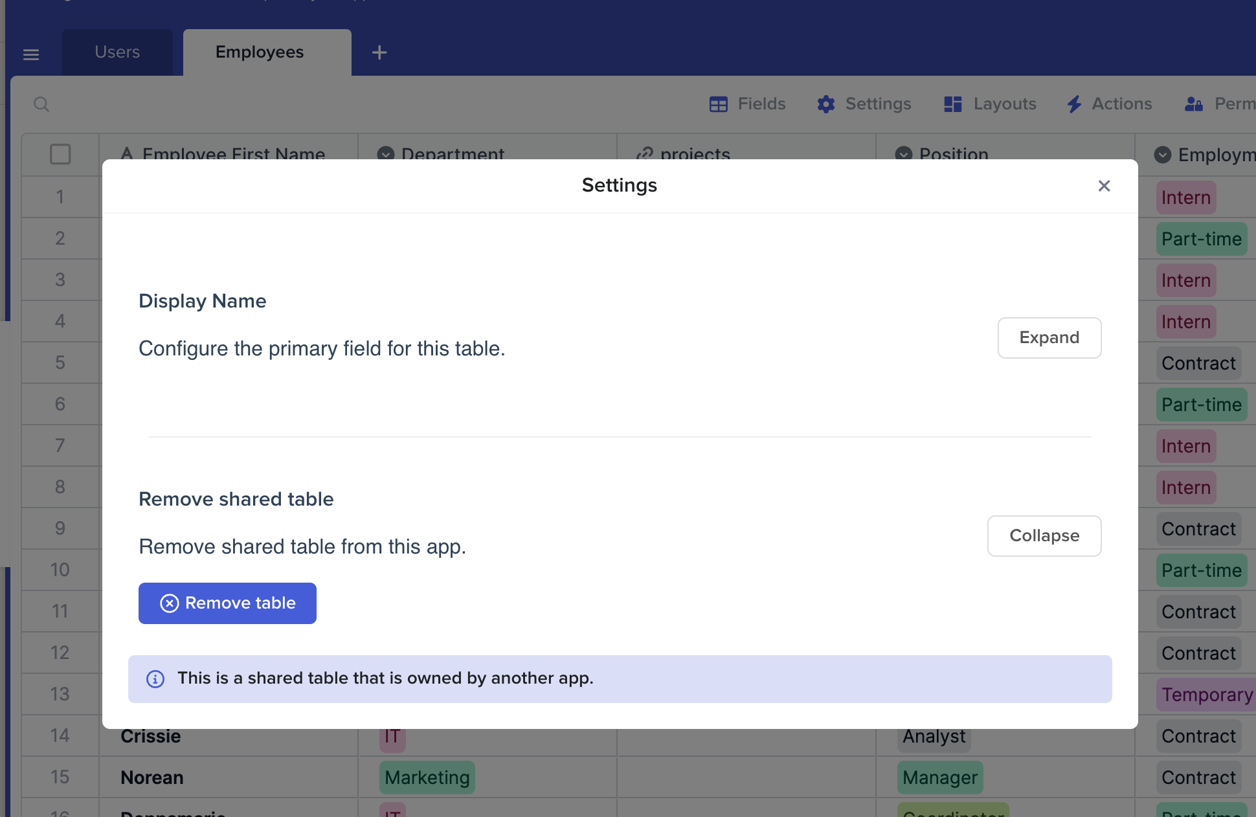Viewport: 1256px width, 817px height.
Task: Click the Part-time tag in row 2
Action: [x=1201, y=239]
